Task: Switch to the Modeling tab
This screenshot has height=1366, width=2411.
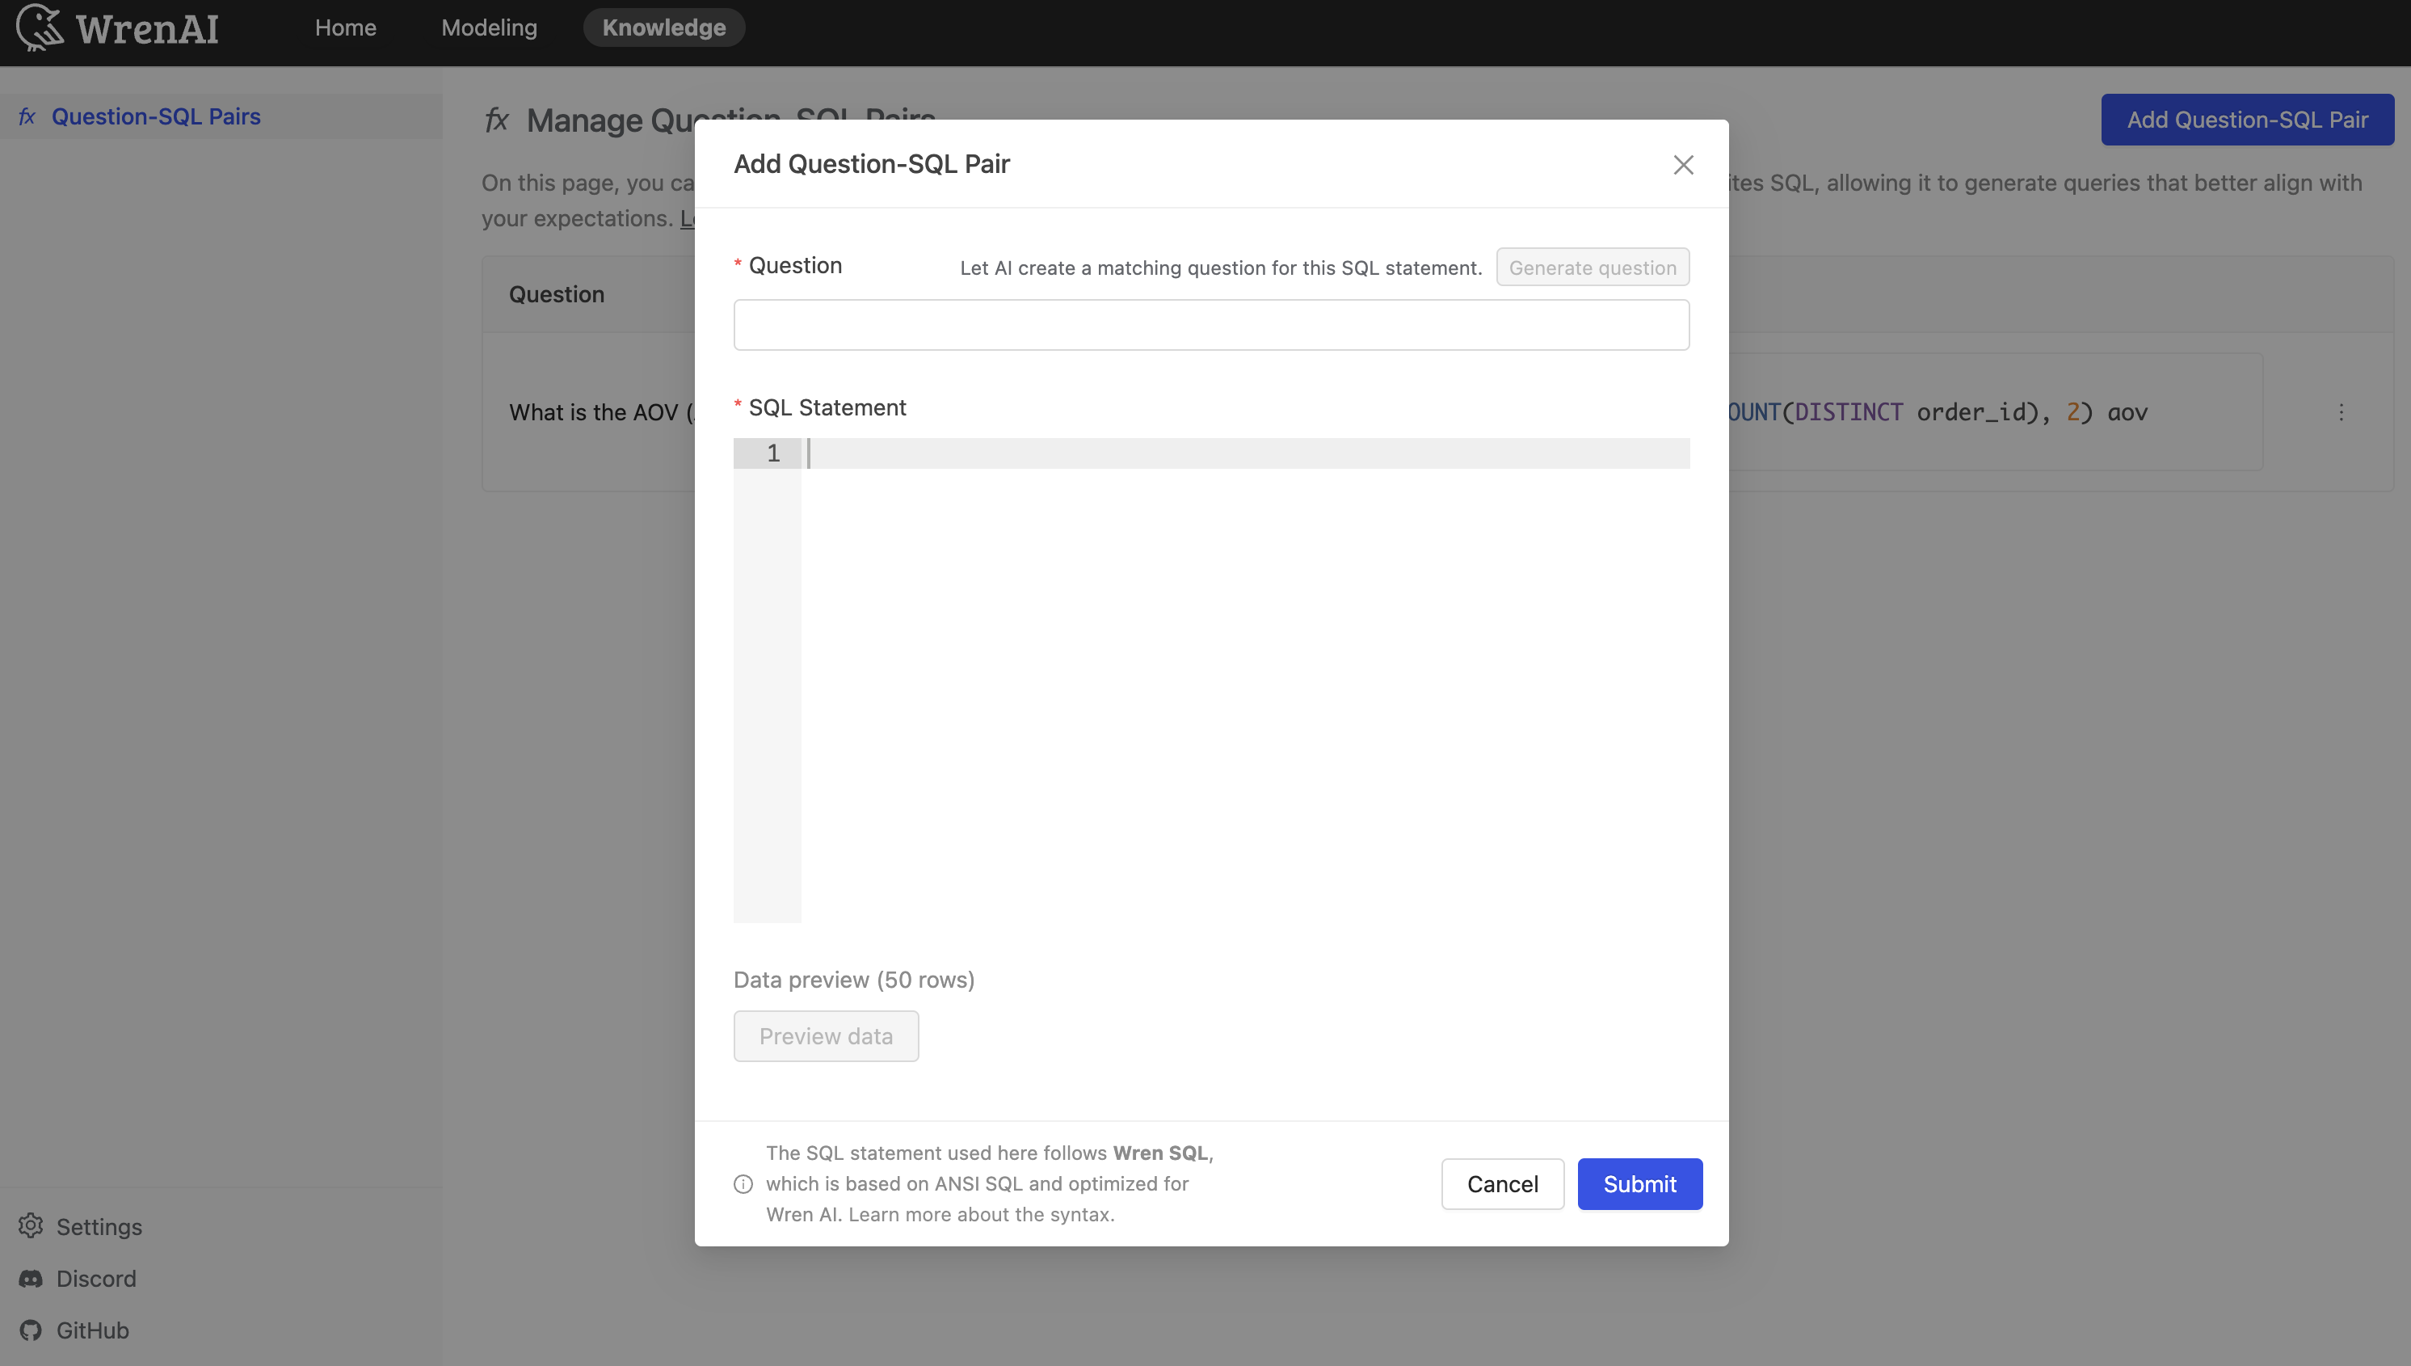Action: (489, 27)
